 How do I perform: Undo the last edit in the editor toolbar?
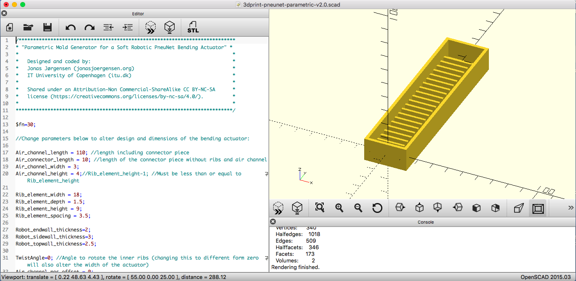point(71,28)
